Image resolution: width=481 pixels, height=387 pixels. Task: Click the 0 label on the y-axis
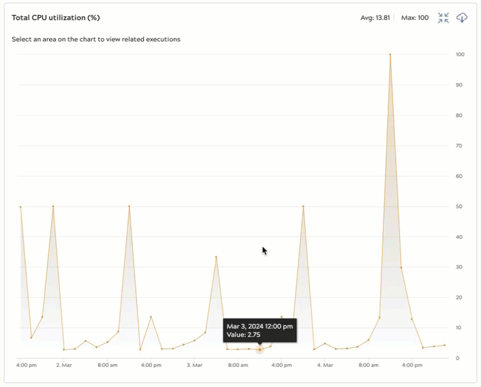457,358
